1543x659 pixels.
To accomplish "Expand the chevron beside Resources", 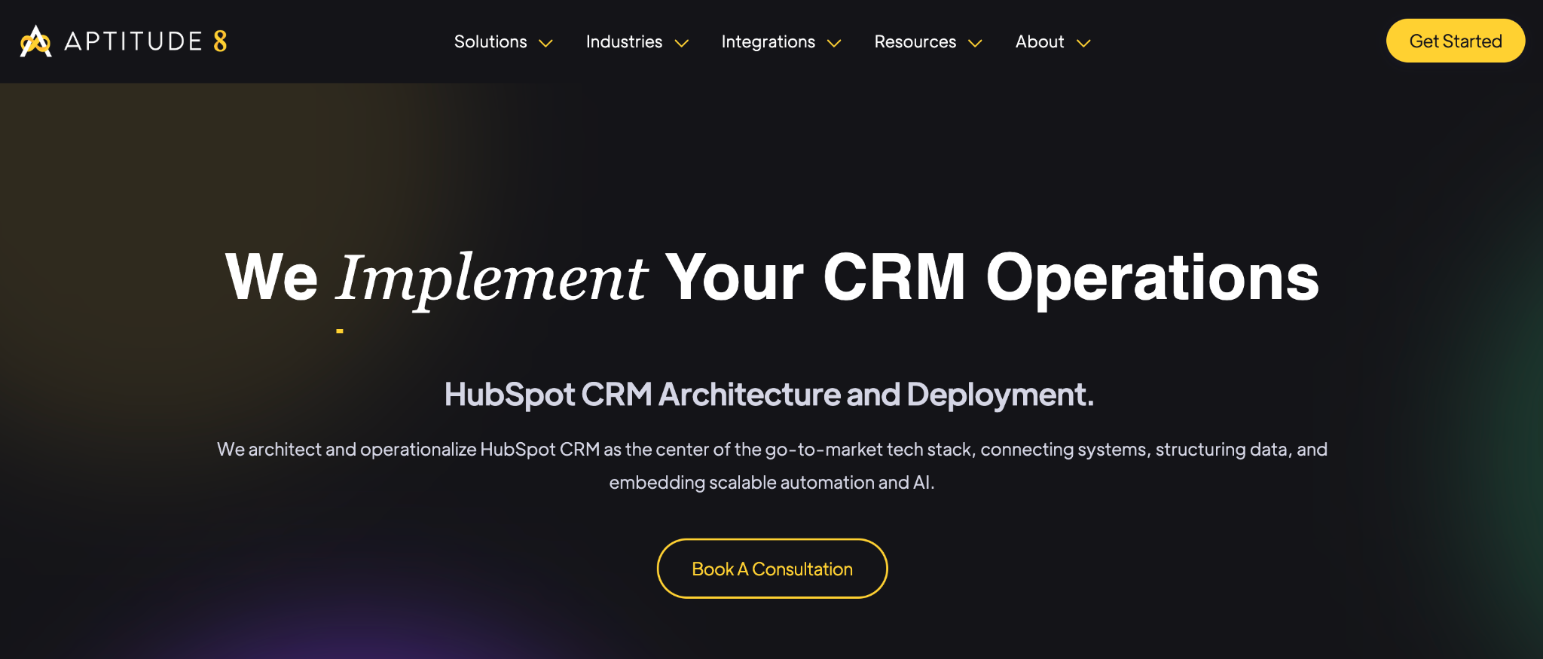I will [975, 44].
